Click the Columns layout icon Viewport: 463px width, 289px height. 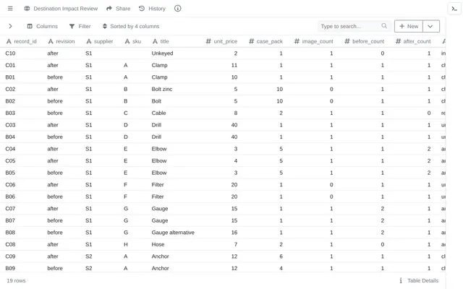(x=30, y=26)
